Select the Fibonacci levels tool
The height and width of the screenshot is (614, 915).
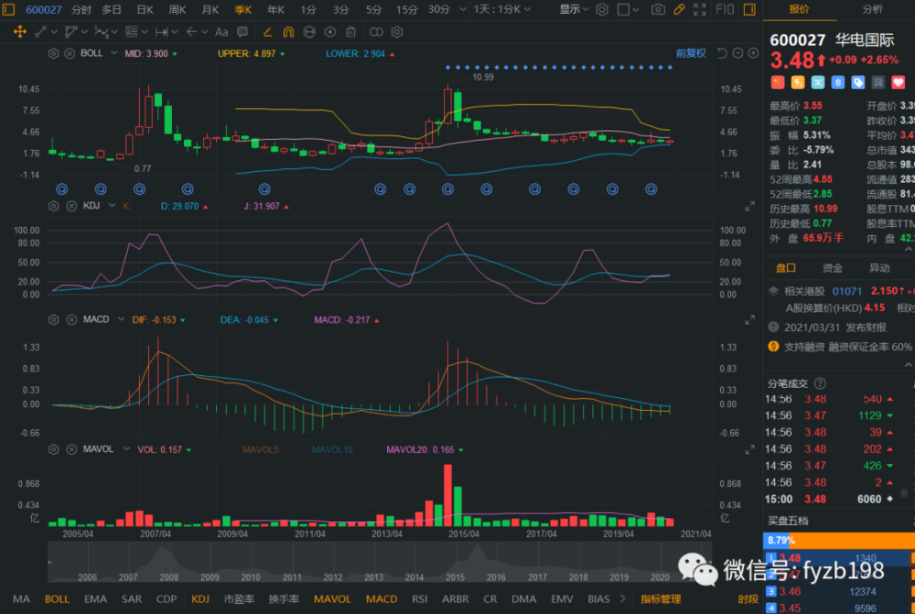[131, 32]
